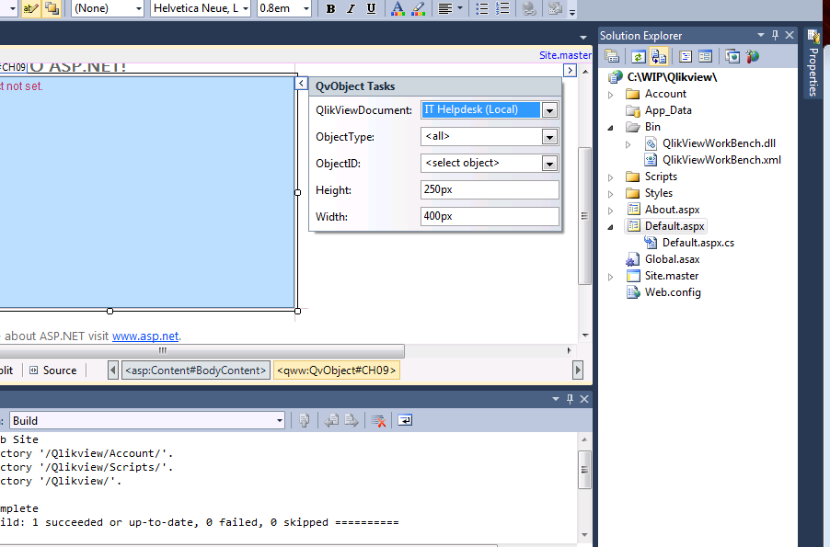Click the www.asp.net link
The width and height of the screenshot is (830, 547).
coord(145,336)
